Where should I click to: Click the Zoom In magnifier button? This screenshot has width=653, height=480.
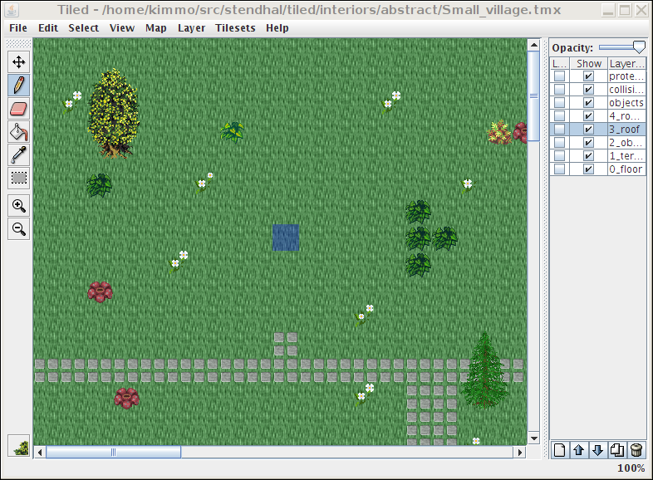(x=18, y=206)
